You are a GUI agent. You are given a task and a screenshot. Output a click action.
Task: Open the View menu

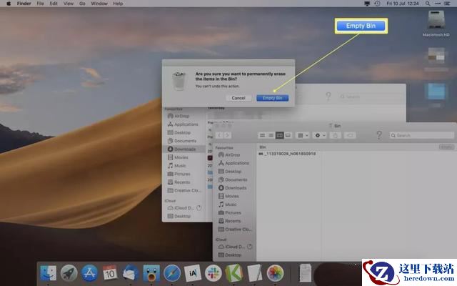(69, 4)
